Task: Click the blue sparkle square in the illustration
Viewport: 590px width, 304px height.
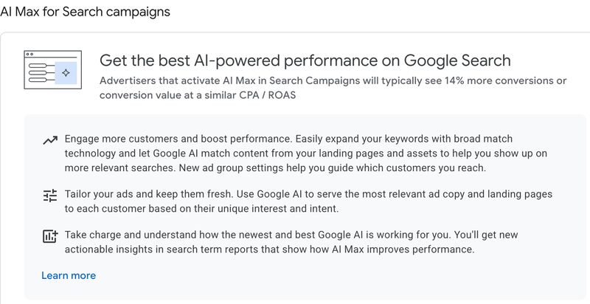Action: (x=66, y=73)
